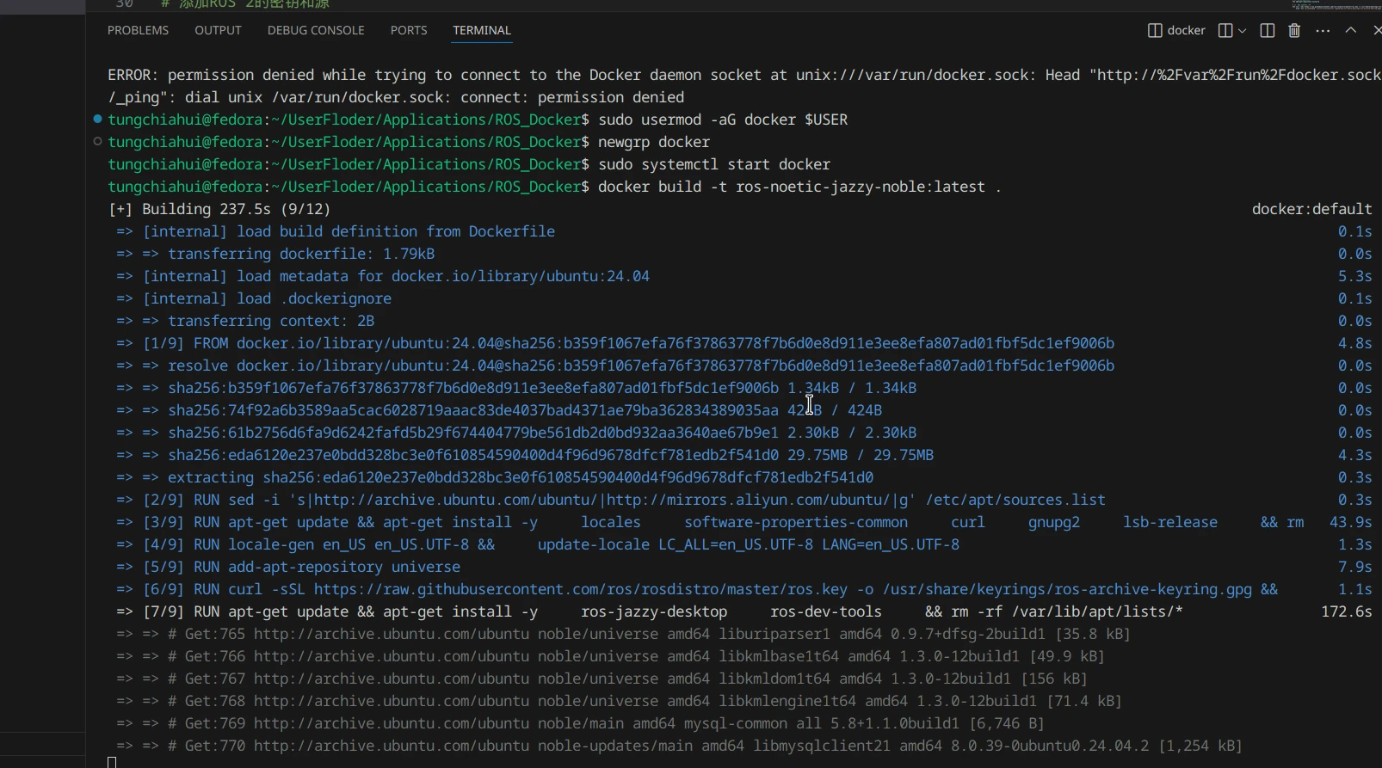The height and width of the screenshot is (768, 1382).
Task: Click the '43.9s' timing value
Action: (1350, 522)
